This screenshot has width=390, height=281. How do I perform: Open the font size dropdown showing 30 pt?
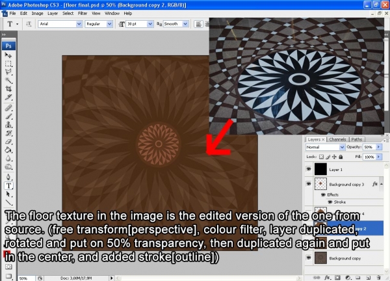(x=150, y=24)
